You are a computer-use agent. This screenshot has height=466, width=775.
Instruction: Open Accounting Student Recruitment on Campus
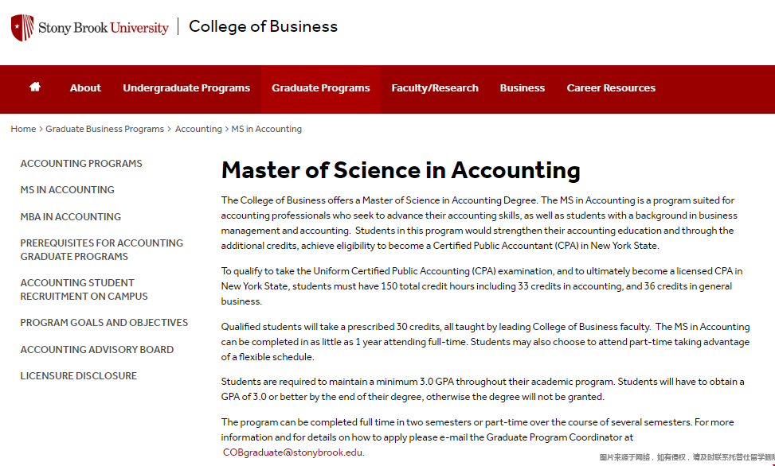pos(84,289)
